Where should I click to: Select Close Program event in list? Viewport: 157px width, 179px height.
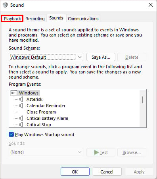(x=41, y=112)
